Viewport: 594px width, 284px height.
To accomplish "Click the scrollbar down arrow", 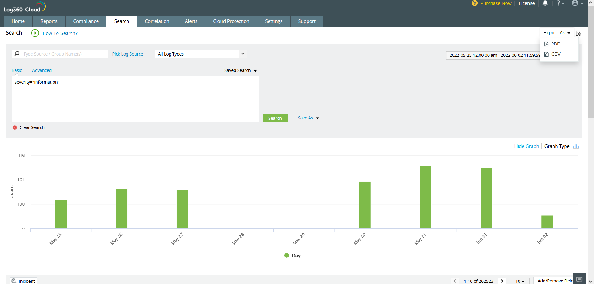I will point(591,281).
